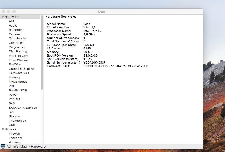Open Volumes under Network
Screen dimensions: 225x152
tap(15, 142)
